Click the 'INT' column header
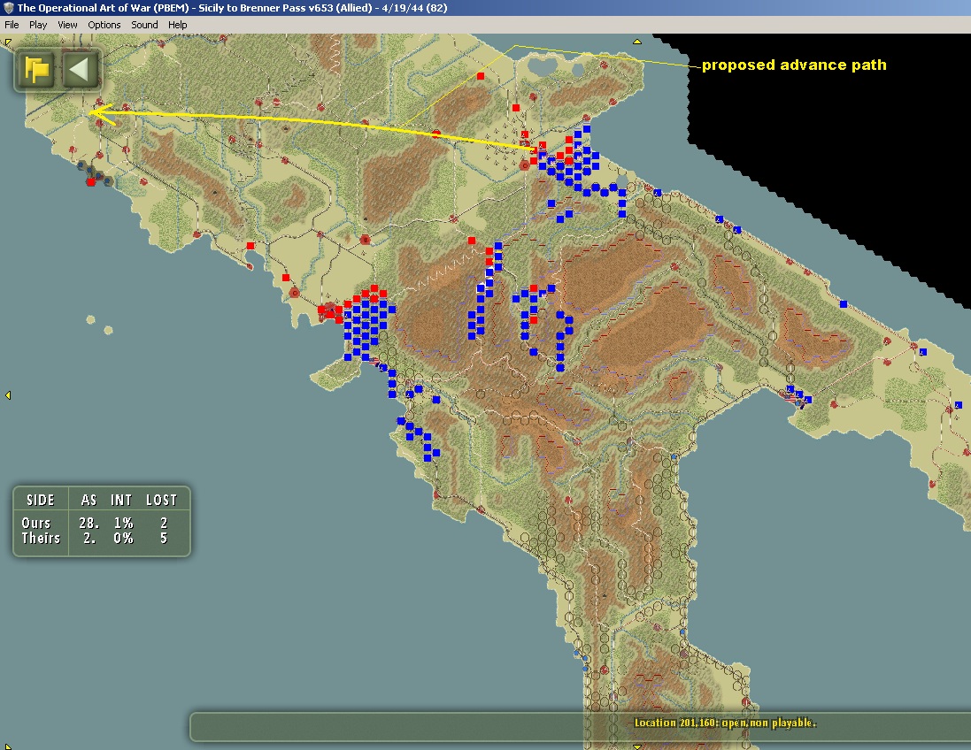 pos(121,500)
